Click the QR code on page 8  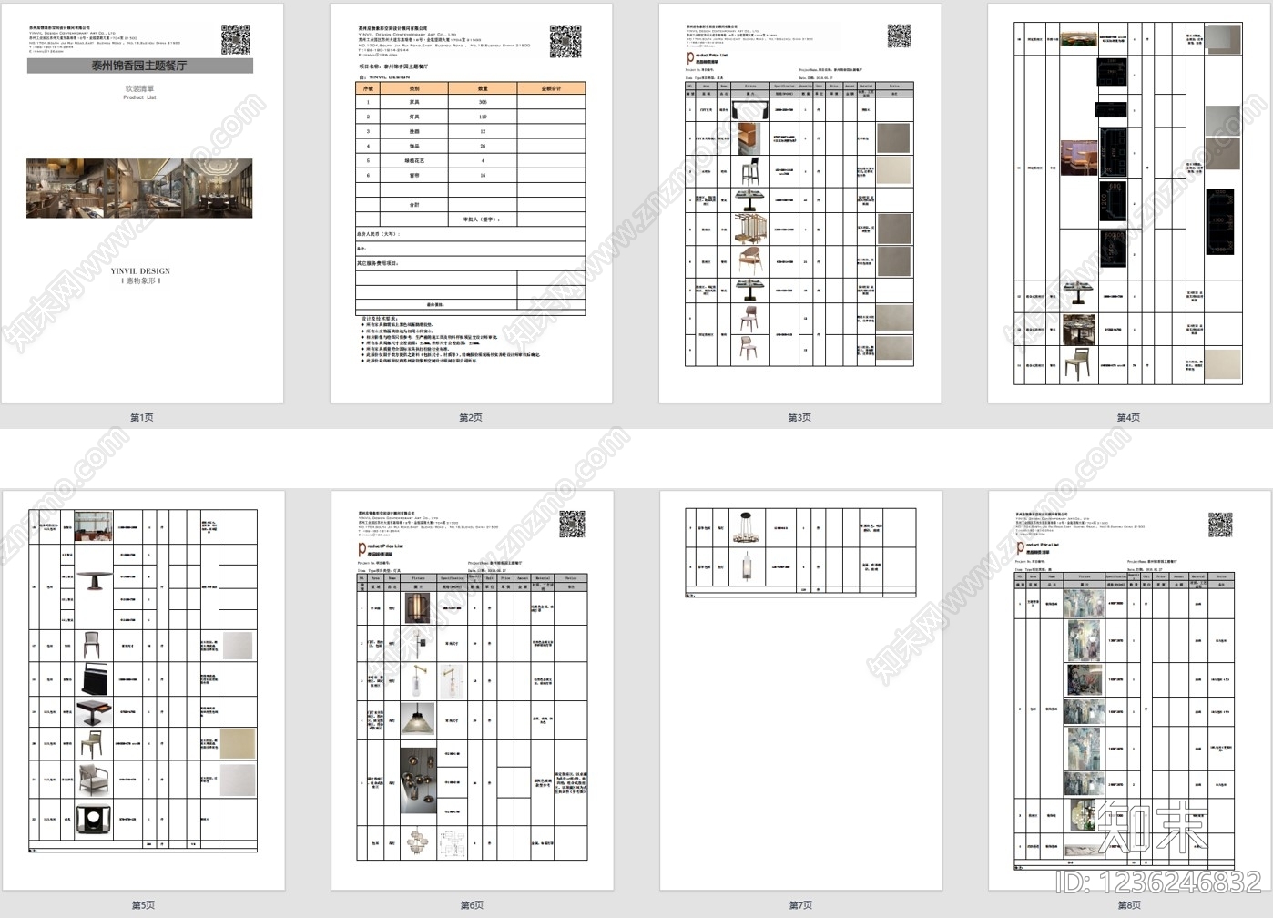point(1220,525)
